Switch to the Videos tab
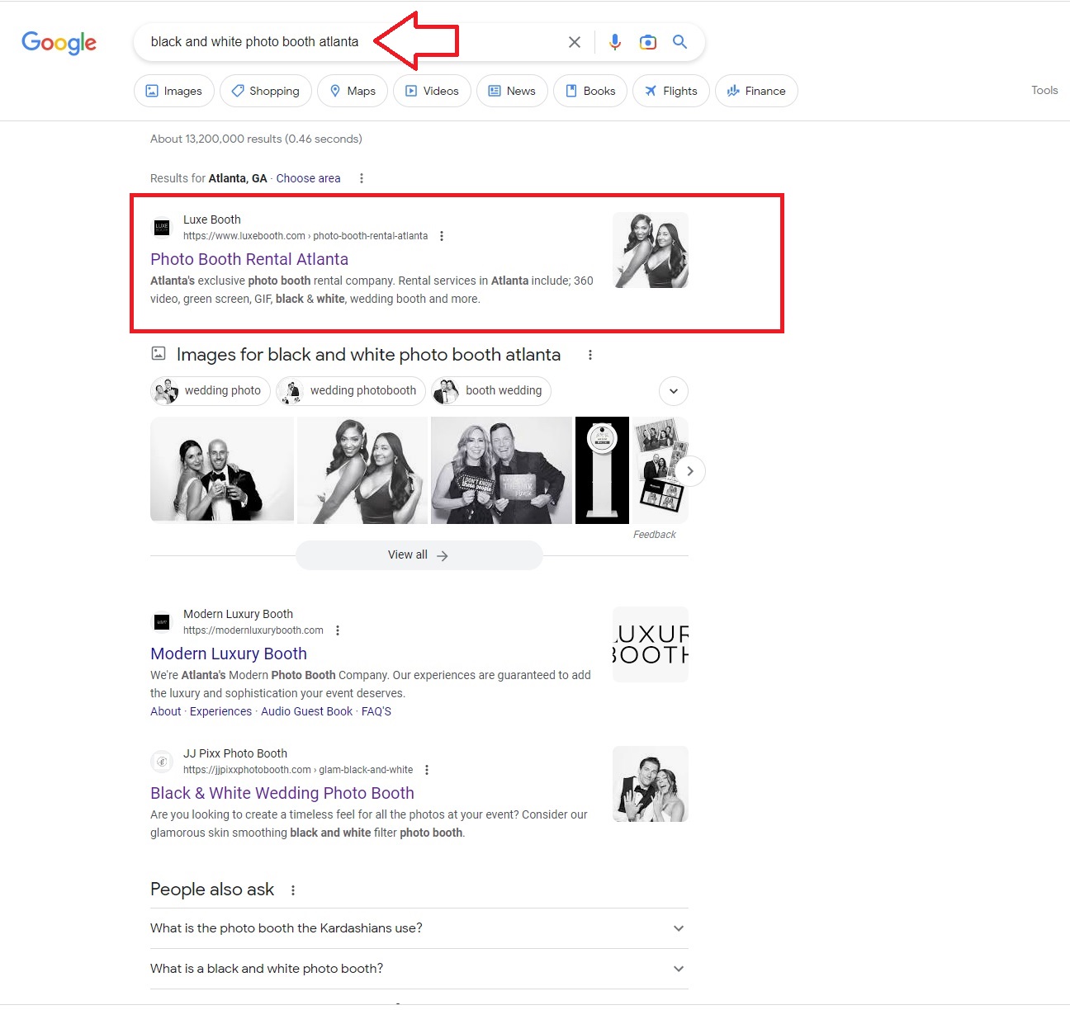 pos(432,91)
